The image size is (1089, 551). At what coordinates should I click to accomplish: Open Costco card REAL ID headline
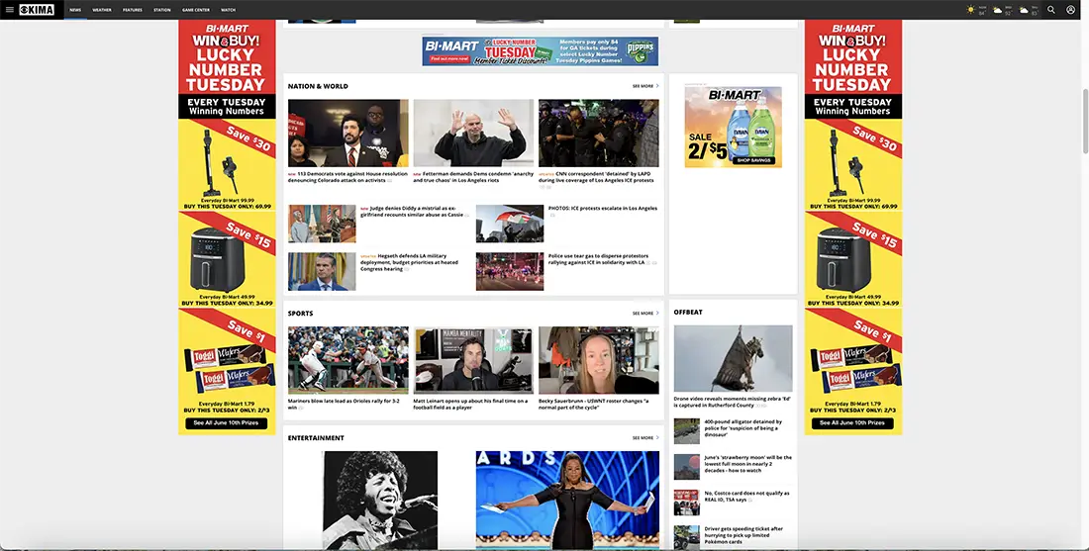[x=747, y=497]
